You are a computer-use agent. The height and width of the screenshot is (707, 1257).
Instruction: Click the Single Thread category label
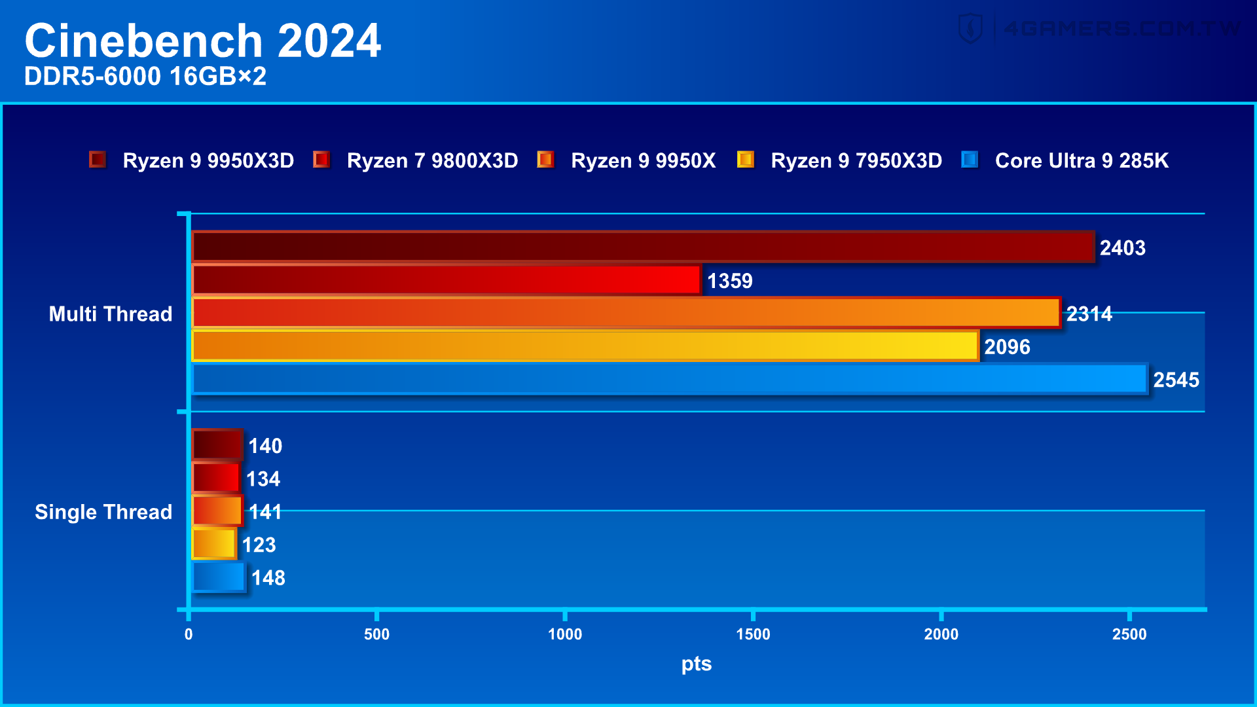(x=103, y=512)
